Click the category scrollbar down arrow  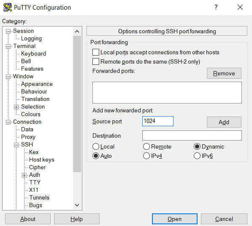tap(77, 205)
